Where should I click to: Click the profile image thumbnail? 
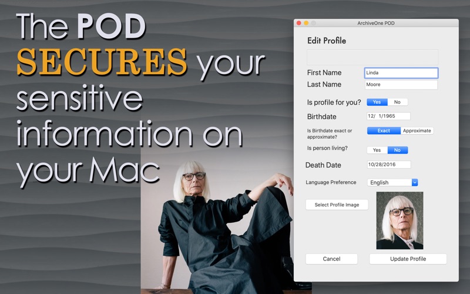[399, 220]
